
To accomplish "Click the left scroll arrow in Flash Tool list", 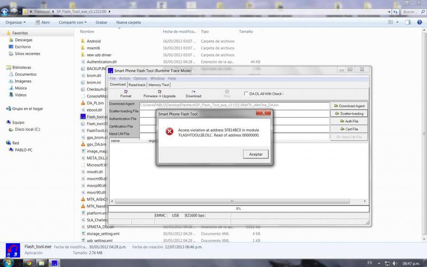I will (112, 201).
